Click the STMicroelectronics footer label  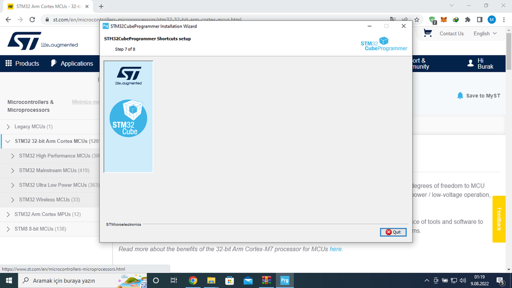pos(124,224)
